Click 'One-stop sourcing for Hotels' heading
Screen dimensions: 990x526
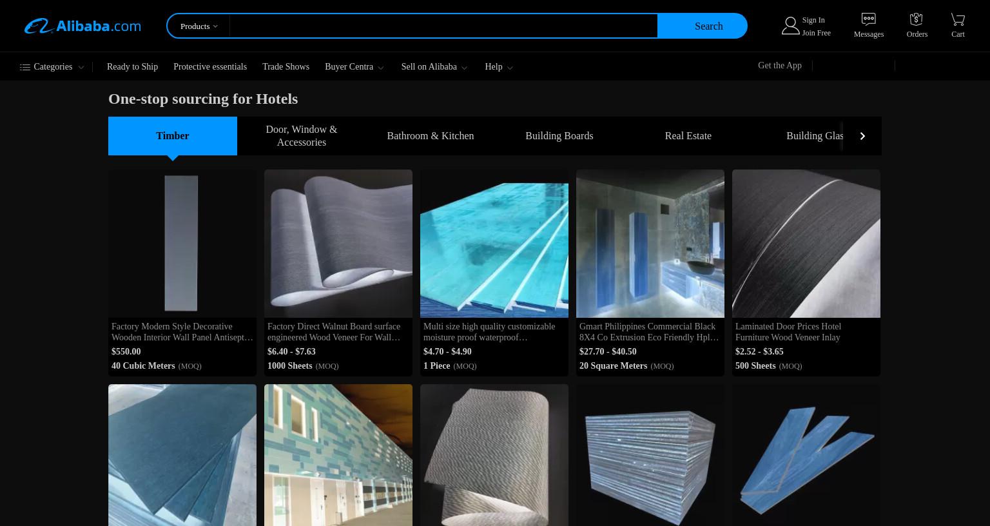[x=203, y=99]
